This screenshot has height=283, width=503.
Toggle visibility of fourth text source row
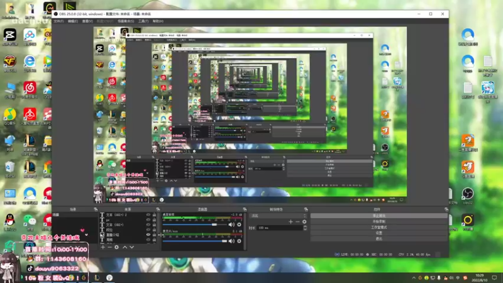click(x=148, y=230)
